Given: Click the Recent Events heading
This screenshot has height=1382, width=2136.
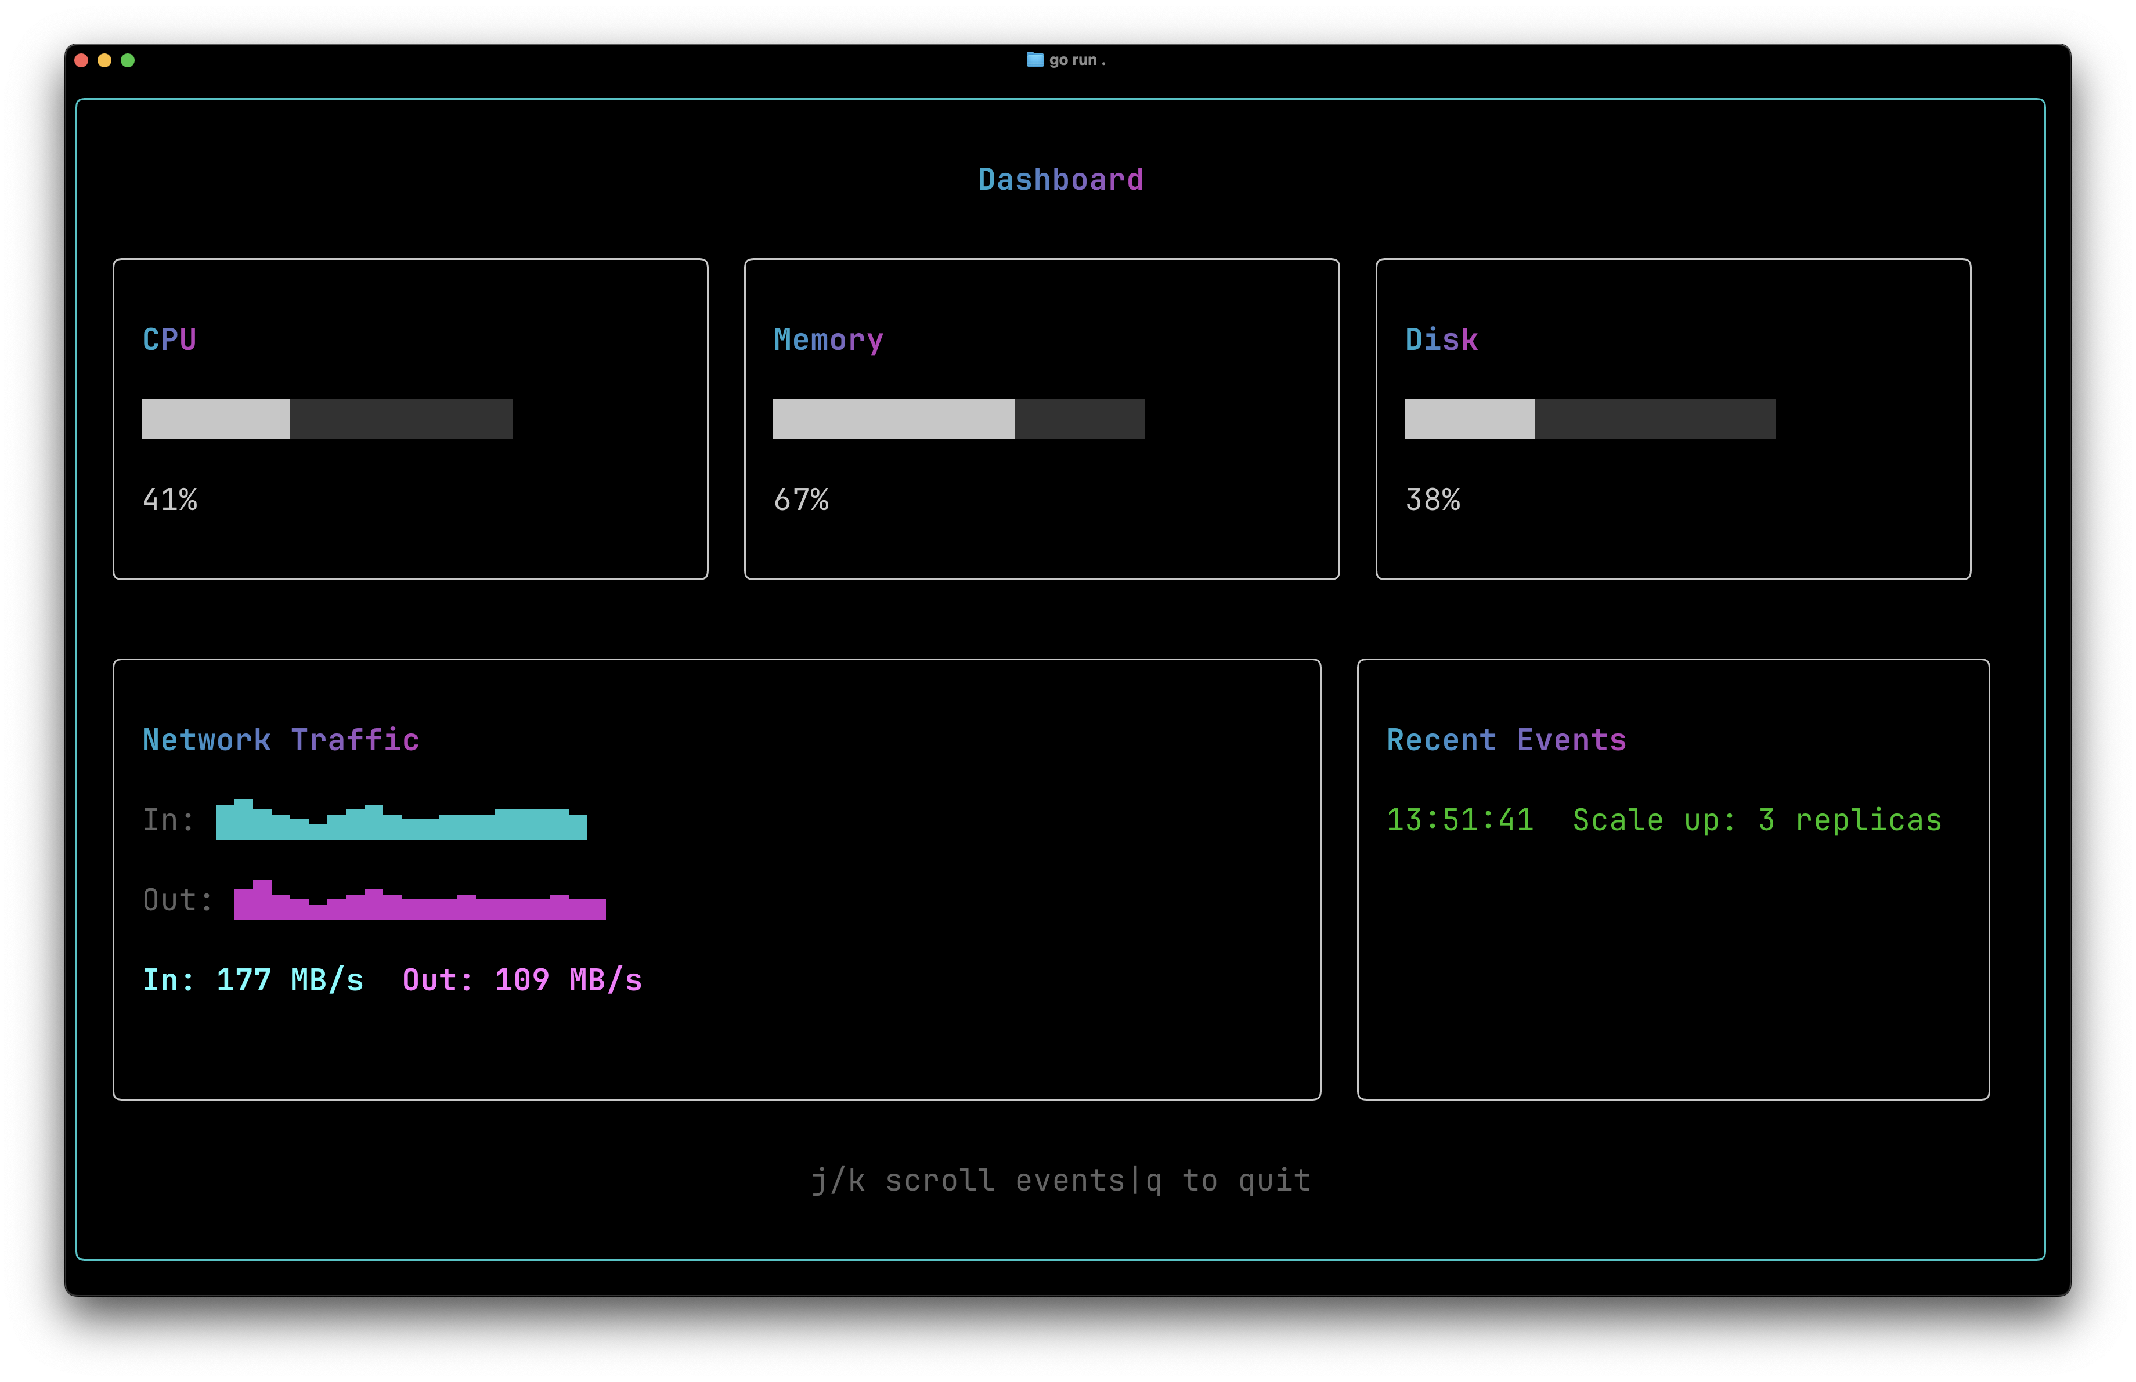Looking at the screenshot, I should 1507,739.
